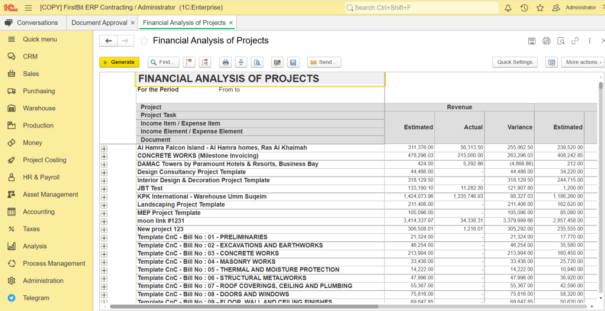Click the vertical scrollbar of the report
The image size is (605, 311).
(x=601, y=85)
